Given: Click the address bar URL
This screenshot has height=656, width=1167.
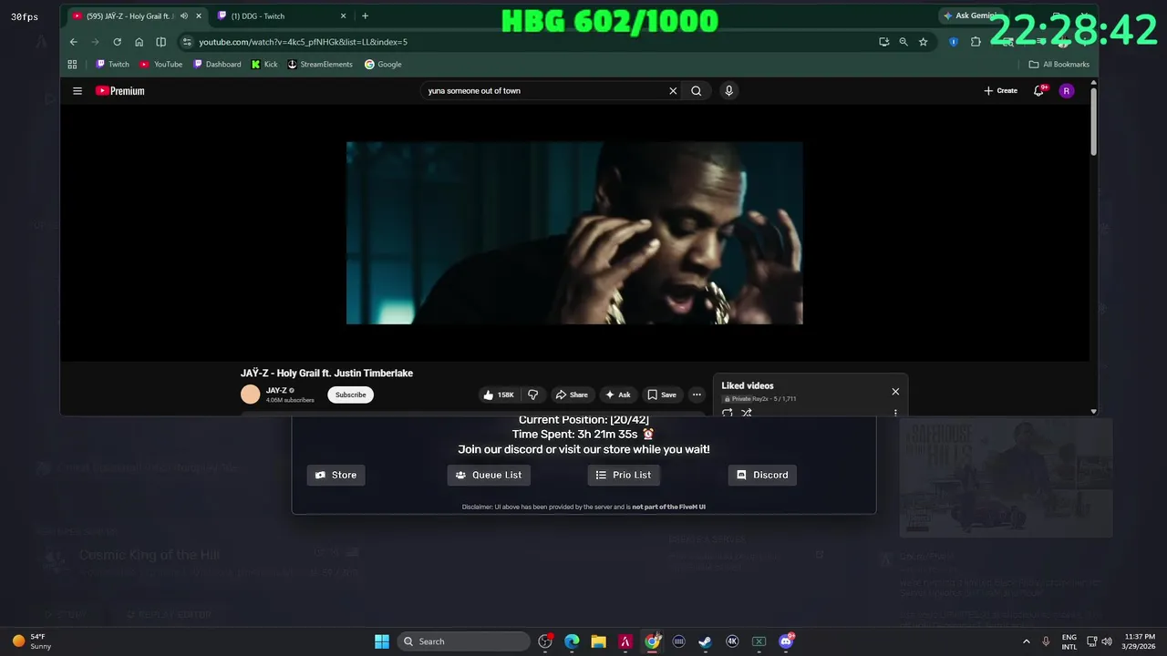Looking at the screenshot, I should click(x=303, y=42).
